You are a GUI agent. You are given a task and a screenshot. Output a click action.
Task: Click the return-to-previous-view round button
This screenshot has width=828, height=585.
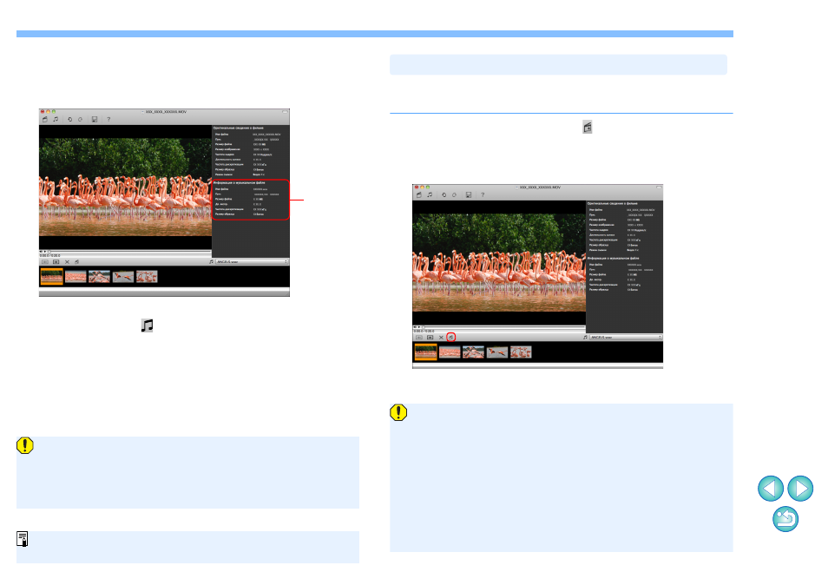785,519
